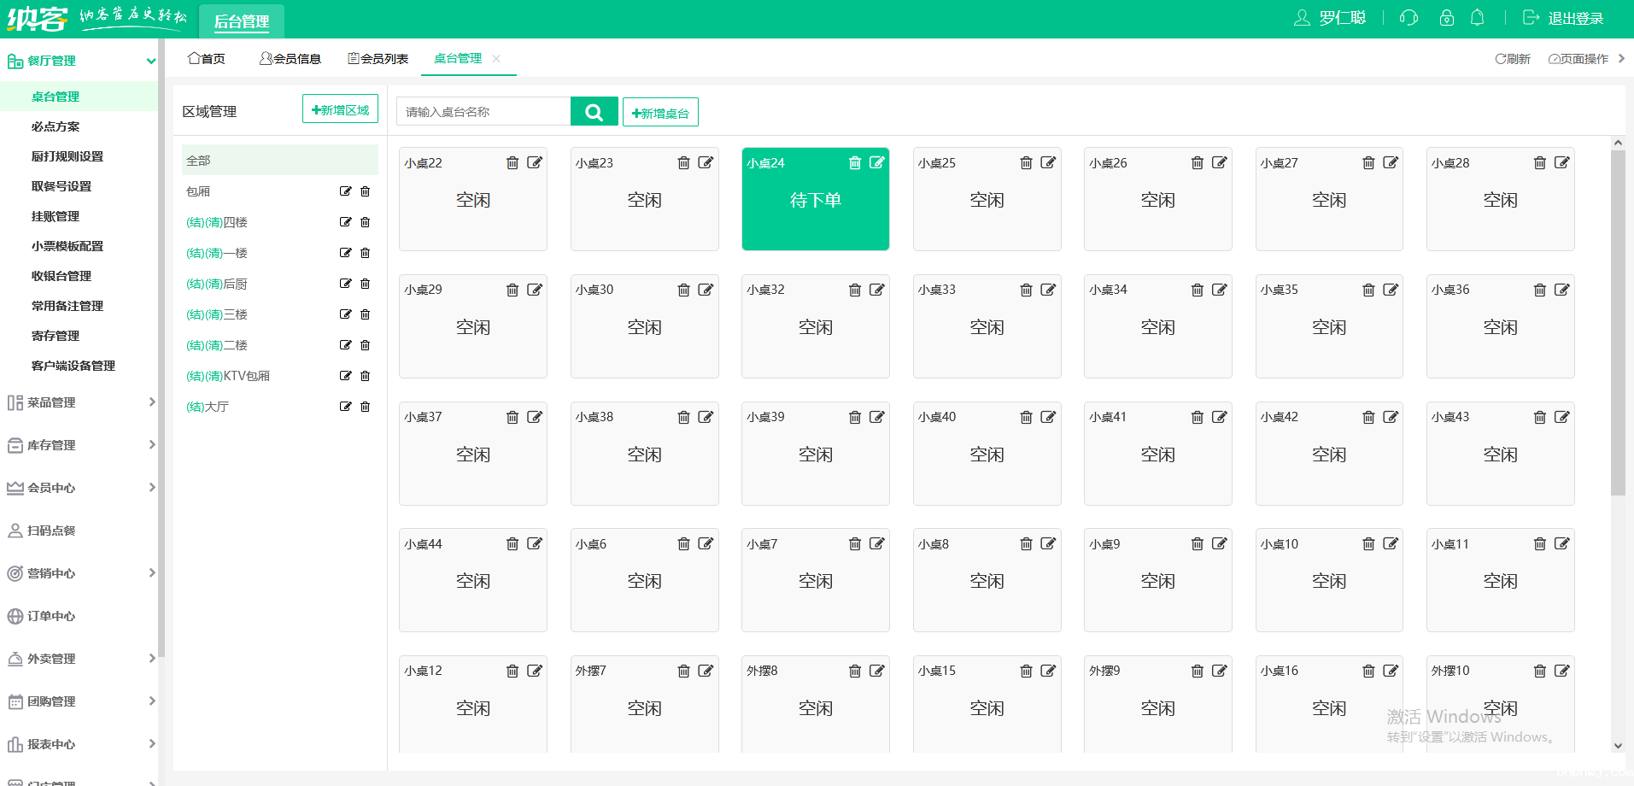Select the 全部 area filter

coord(280,161)
